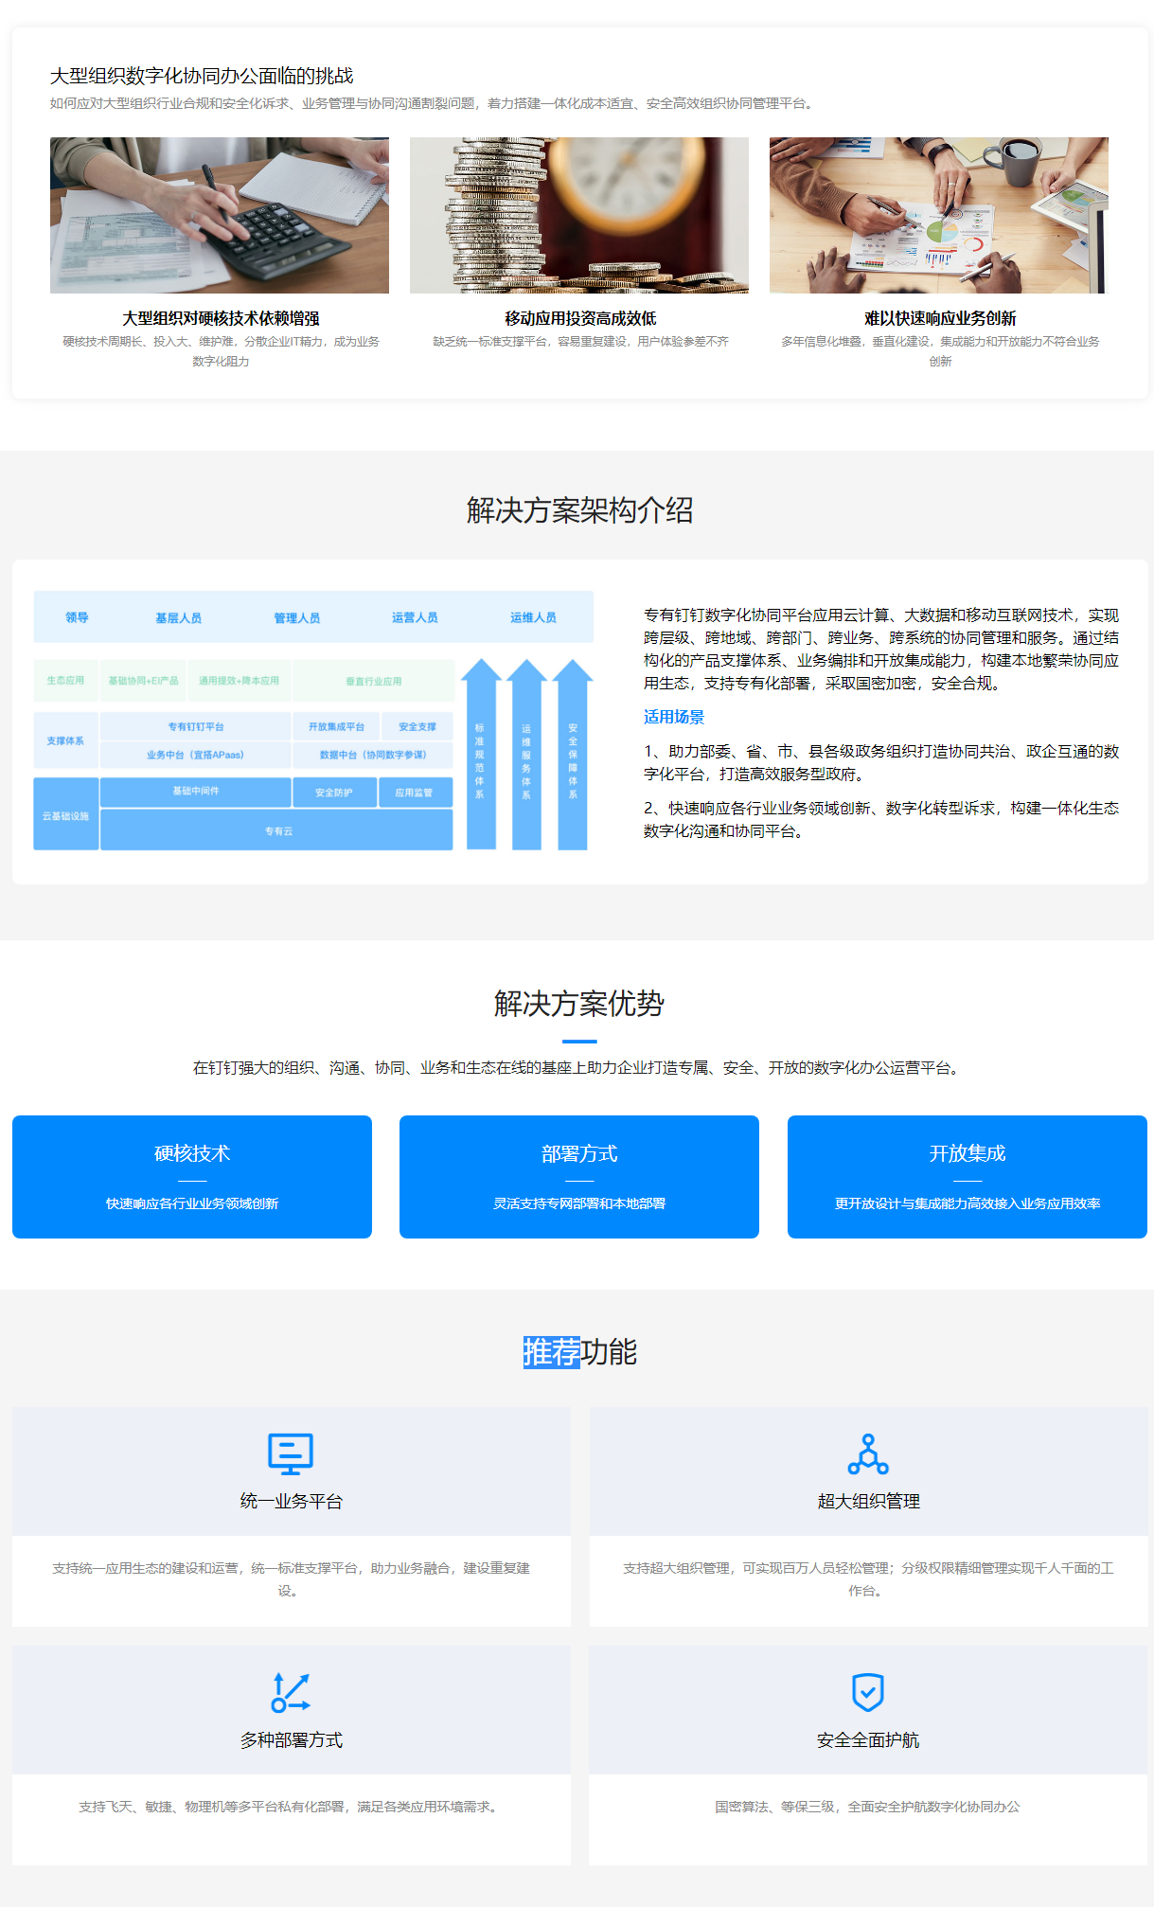The image size is (1154, 1907).
Task: Click the deployment arrows icon for 多种部署方式
Action: pyautogui.click(x=291, y=1692)
